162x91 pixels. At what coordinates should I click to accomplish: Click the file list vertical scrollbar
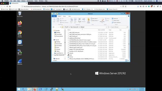click(x=129, y=44)
